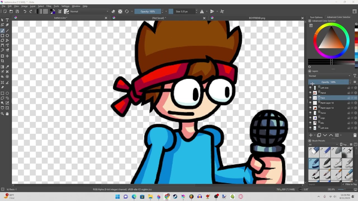Adjust the brush Opacity slider in toolbar

(x=148, y=11)
